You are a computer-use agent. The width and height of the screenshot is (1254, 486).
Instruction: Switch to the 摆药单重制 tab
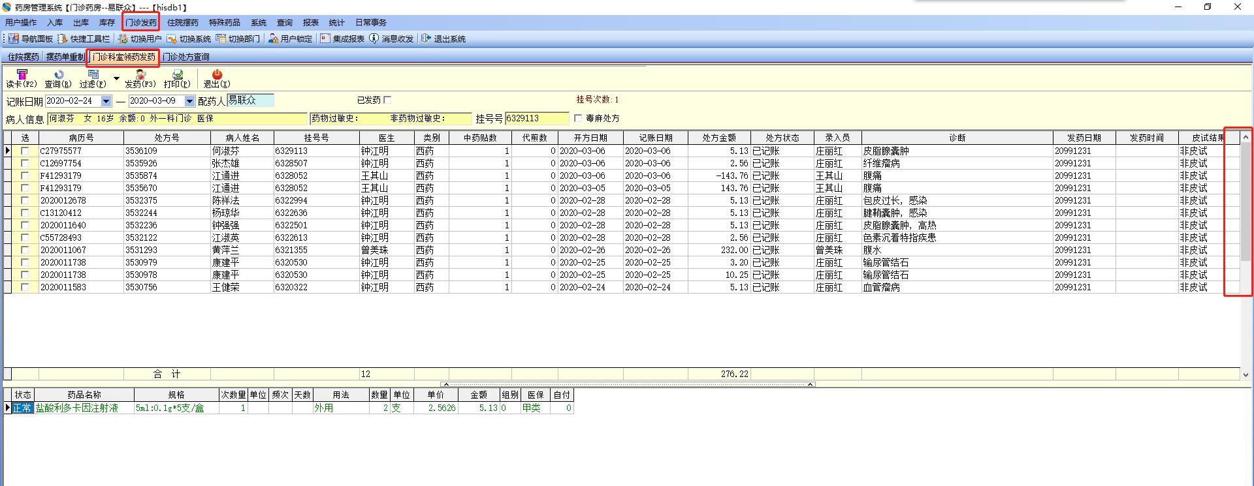pyautogui.click(x=65, y=57)
